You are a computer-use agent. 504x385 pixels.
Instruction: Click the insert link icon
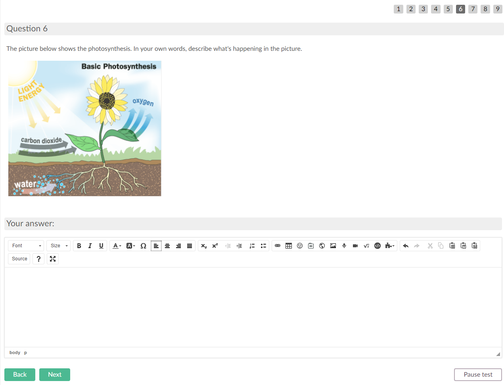[x=278, y=246]
